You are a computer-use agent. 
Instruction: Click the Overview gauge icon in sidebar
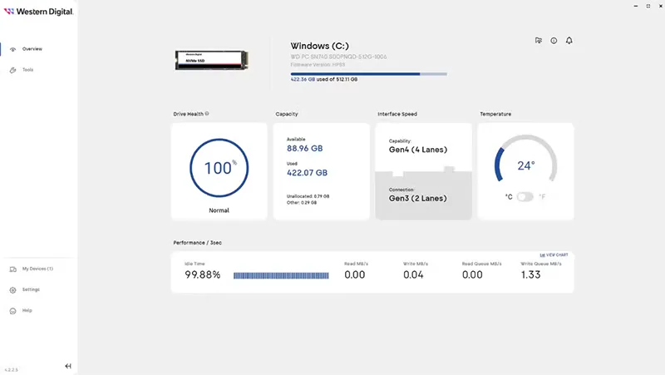tap(12, 49)
